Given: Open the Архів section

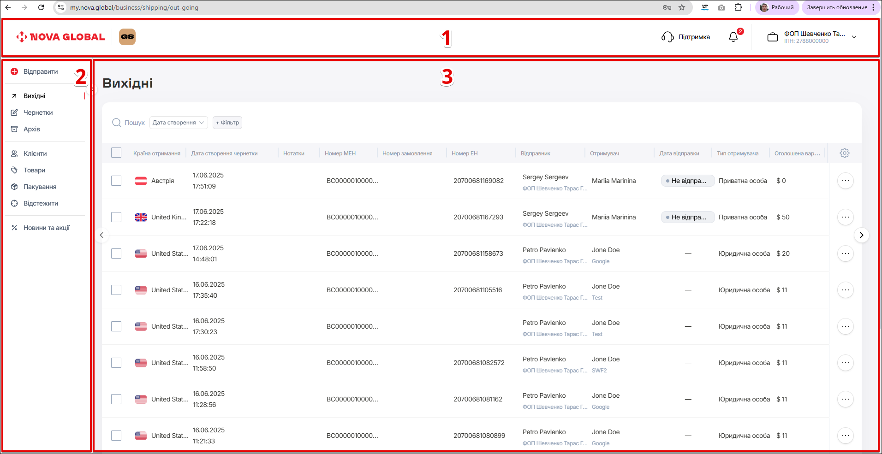Looking at the screenshot, I should [x=32, y=129].
